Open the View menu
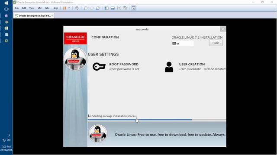The height and width of the screenshot is (155, 277). [x=32, y=8]
